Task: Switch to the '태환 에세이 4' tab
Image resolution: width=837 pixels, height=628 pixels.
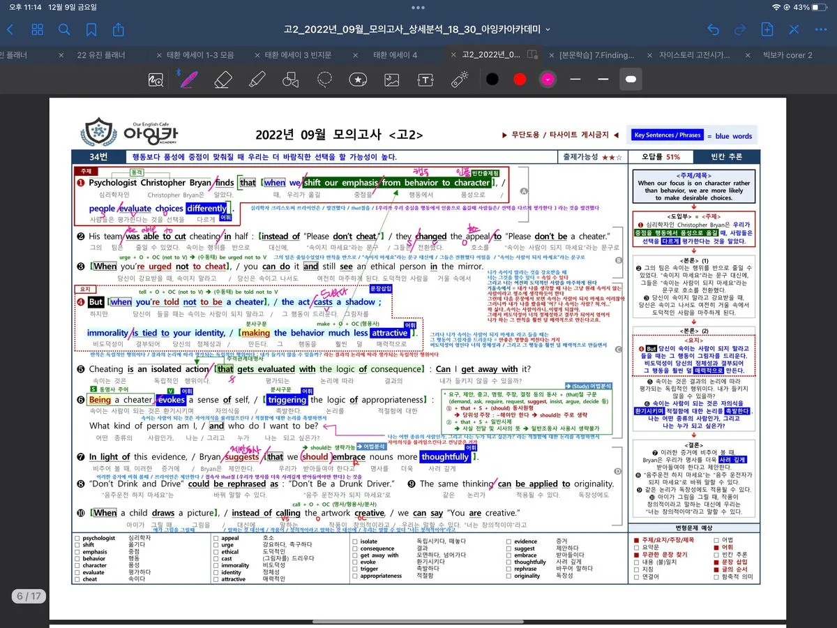Action: click(x=395, y=55)
